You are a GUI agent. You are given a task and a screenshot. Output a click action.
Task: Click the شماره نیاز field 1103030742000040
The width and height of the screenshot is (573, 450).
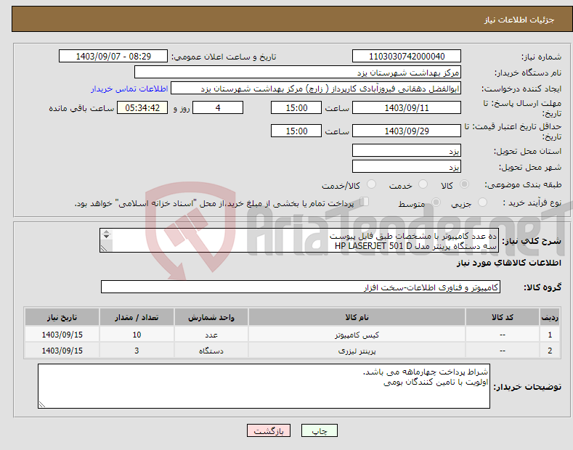(407, 57)
